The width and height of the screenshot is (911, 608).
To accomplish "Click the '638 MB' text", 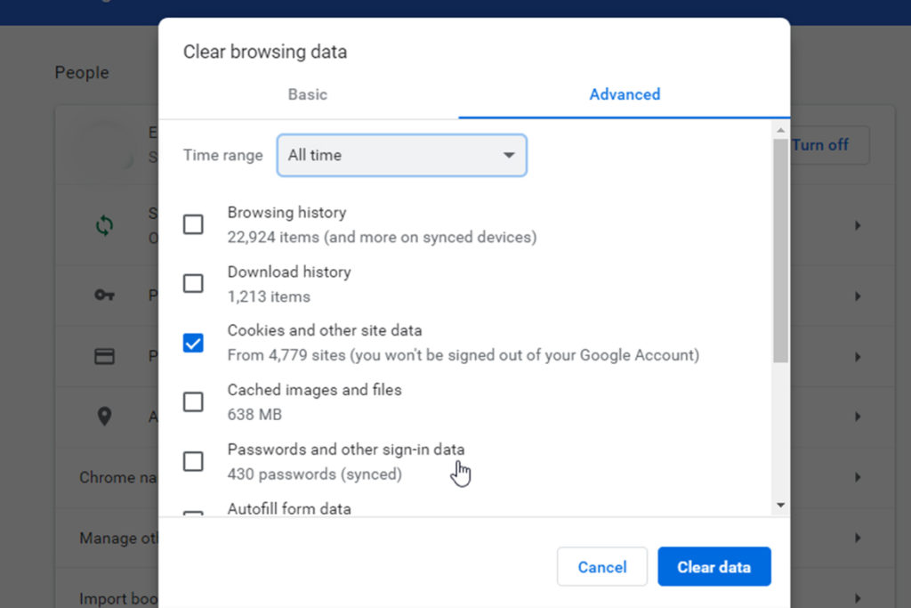I will point(254,415).
